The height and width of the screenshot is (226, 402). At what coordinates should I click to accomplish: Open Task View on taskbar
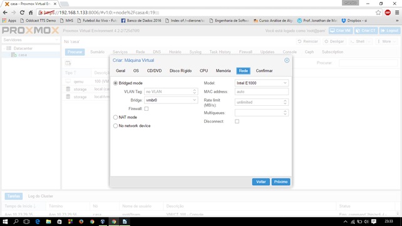coord(26,222)
